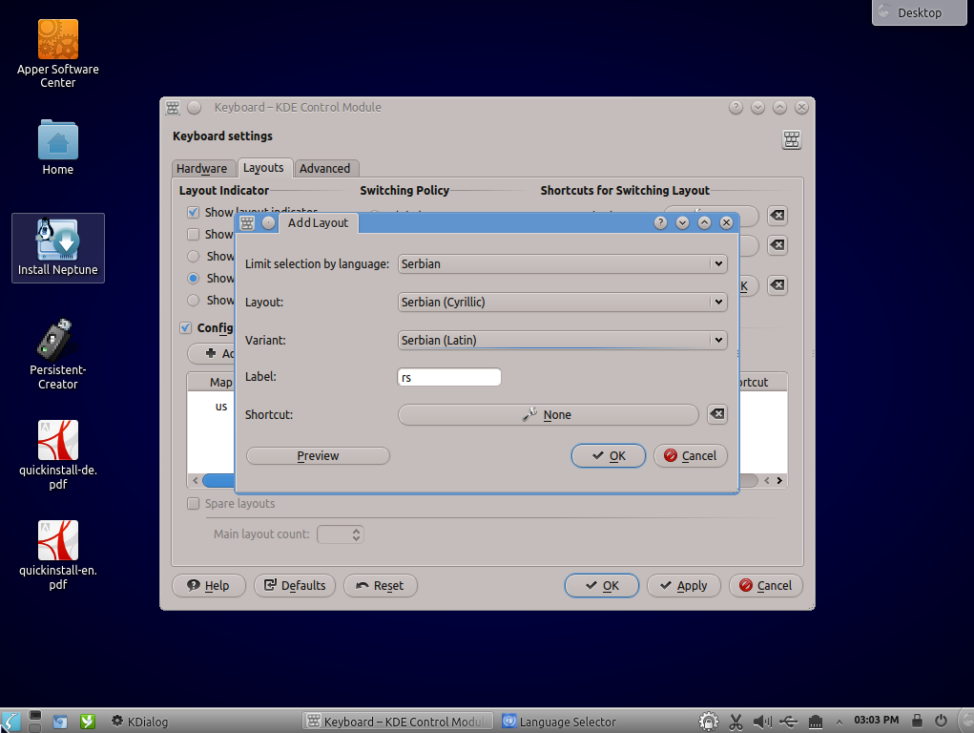Click the lock screen icon in the panel
The height and width of the screenshot is (733, 974).
tap(917, 721)
